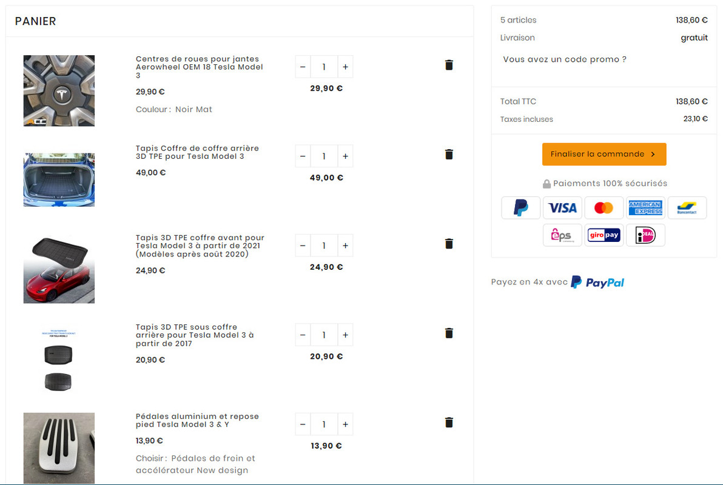Click Payez en 4x PayPal banner
This screenshot has height=485, width=723.
pyautogui.click(x=557, y=282)
